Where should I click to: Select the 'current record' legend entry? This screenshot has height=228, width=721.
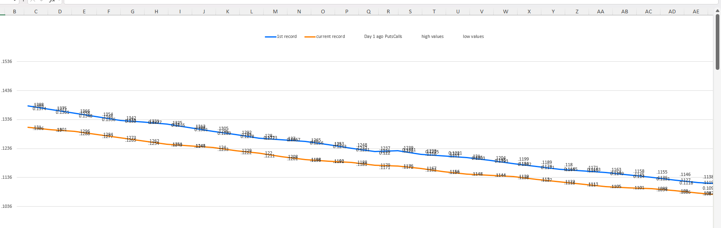point(325,37)
